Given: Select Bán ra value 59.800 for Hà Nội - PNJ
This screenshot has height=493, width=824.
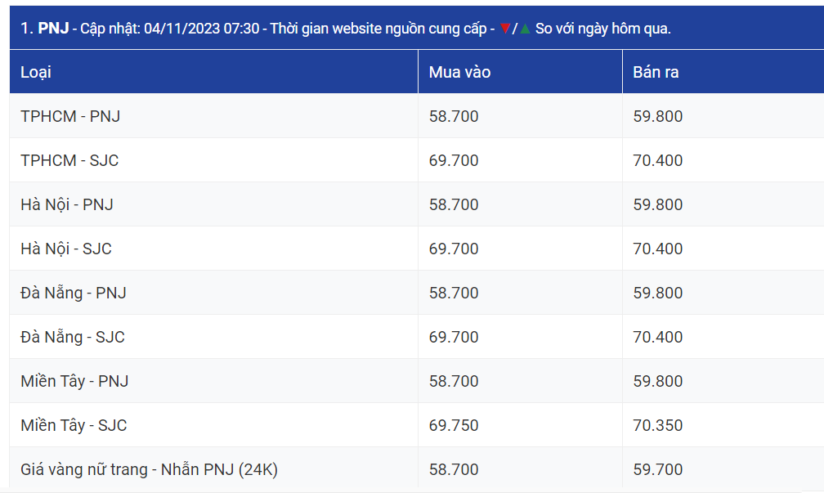Looking at the screenshot, I should pos(658,204).
